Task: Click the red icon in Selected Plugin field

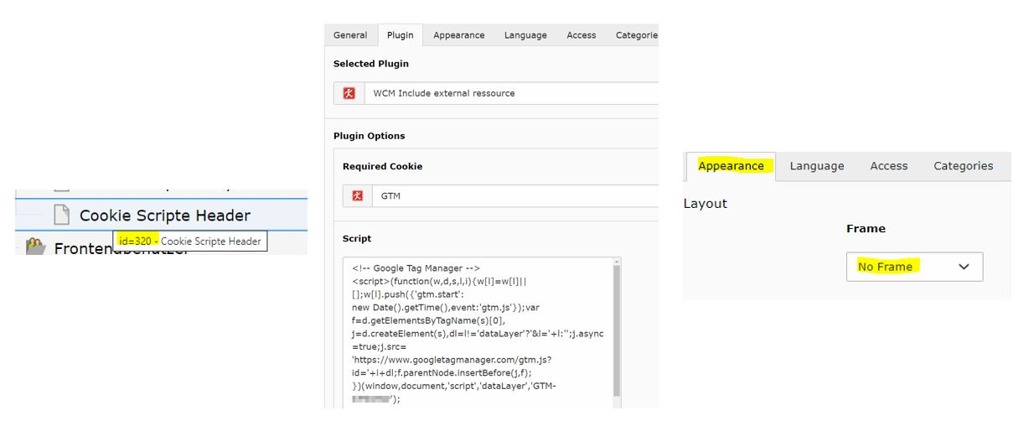Action: 349,93
